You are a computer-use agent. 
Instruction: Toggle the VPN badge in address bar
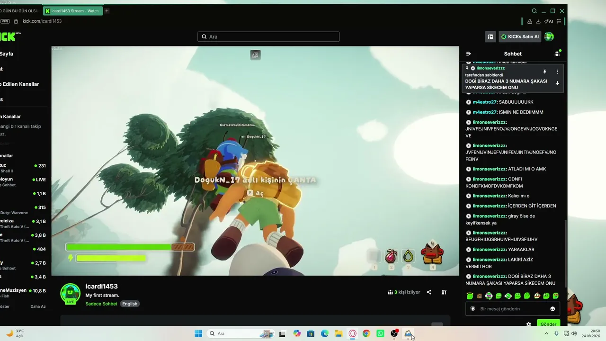pyautogui.click(x=5, y=21)
